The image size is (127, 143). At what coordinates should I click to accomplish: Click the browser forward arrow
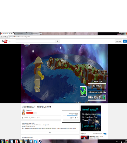point(3,37)
